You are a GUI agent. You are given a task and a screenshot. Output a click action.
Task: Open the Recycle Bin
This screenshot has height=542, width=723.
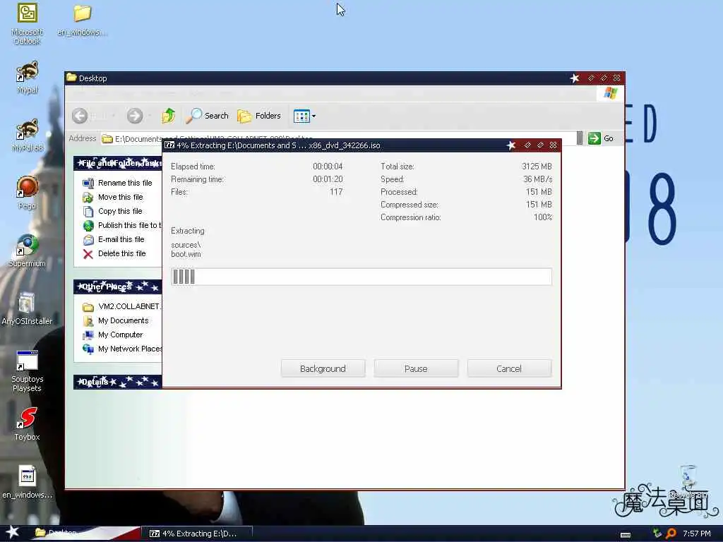click(688, 481)
